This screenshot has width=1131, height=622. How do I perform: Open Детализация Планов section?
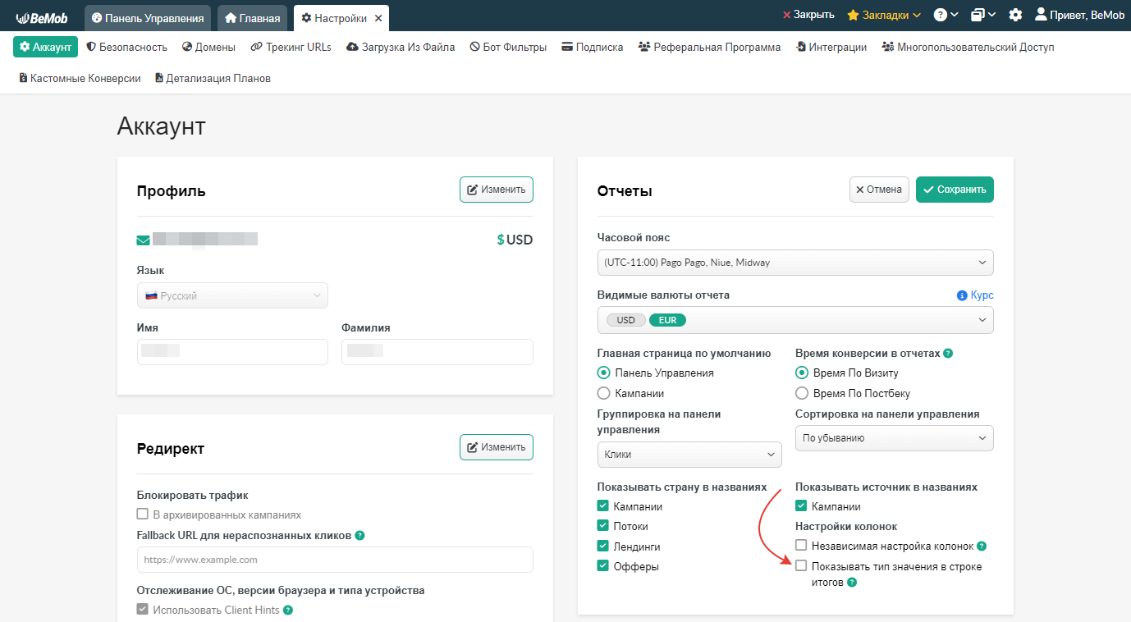[213, 78]
